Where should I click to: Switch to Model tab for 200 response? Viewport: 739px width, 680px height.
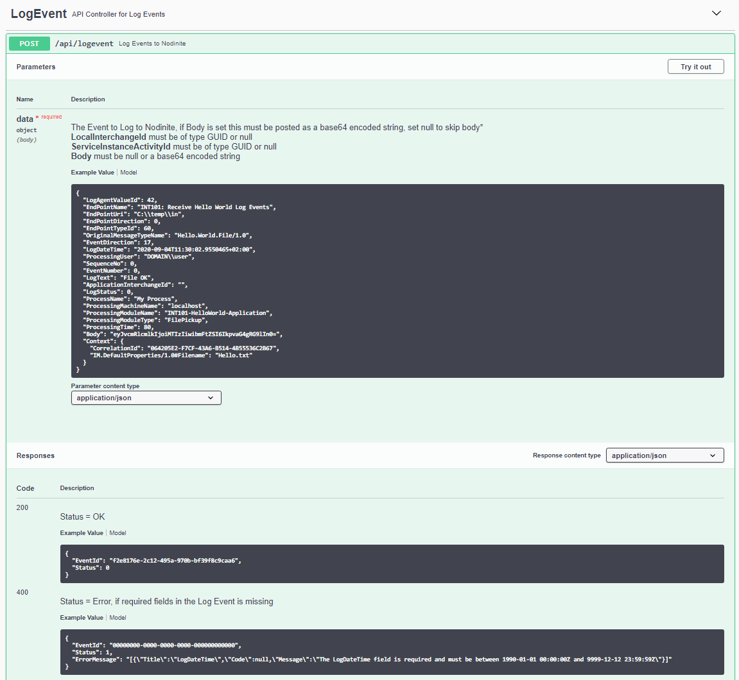(x=118, y=533)
